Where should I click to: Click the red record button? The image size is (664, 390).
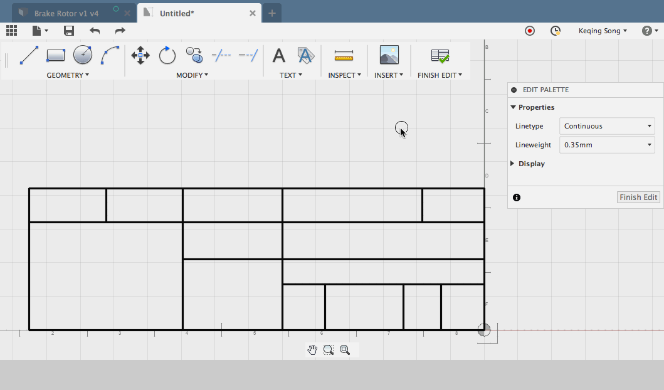pyautogui.click(x=530, y=31)
